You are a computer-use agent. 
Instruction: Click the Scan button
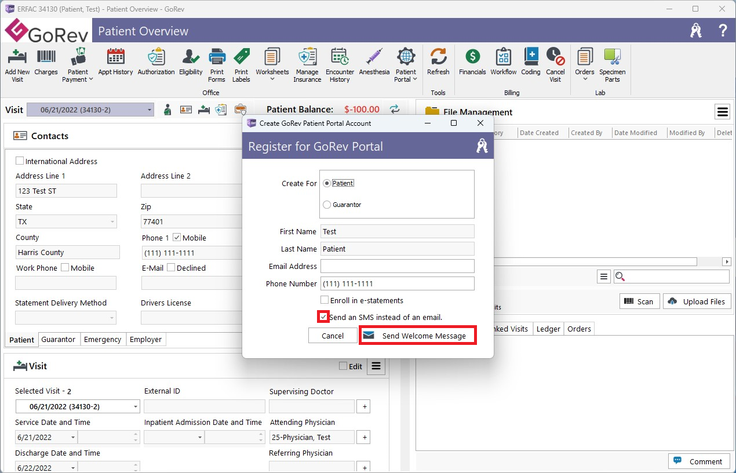[639, 301]
